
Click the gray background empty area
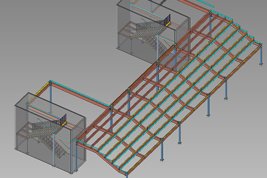(x=51, y=42)
